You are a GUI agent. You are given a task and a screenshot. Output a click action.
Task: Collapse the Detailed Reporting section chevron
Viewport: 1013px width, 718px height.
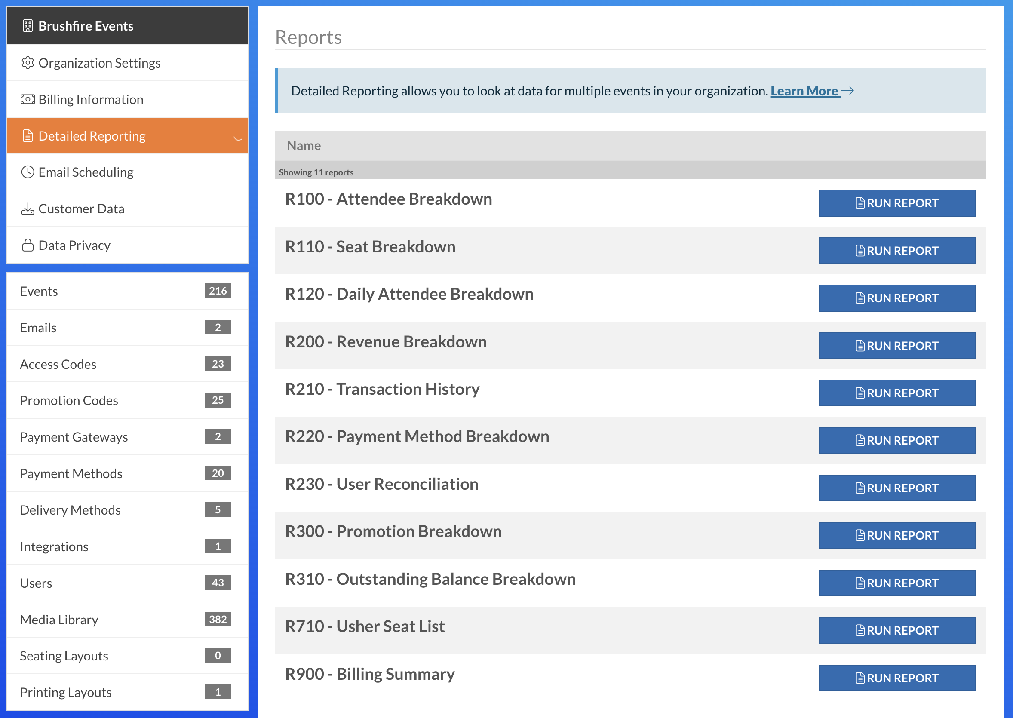pyautogui.click(x=237, y=138)
